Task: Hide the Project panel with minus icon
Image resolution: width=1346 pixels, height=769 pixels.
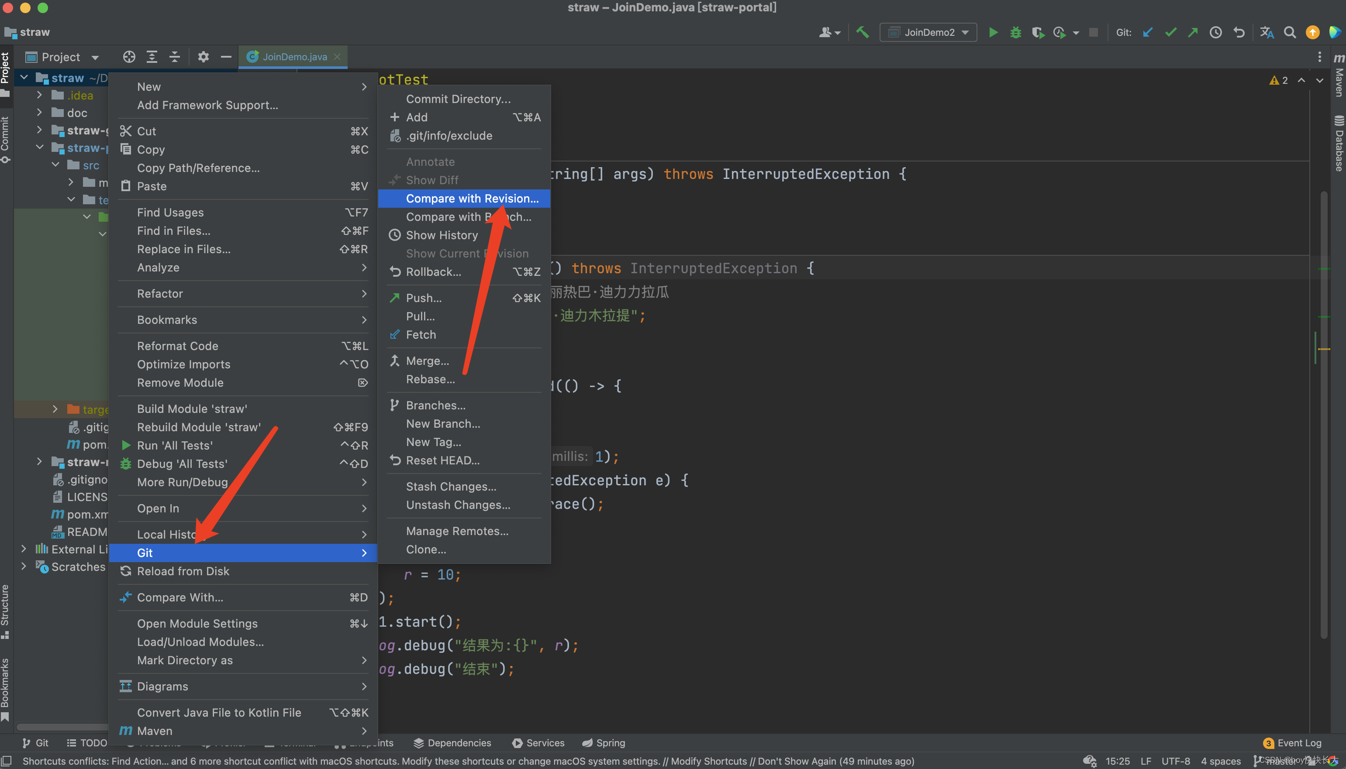Action: (226, 56)
